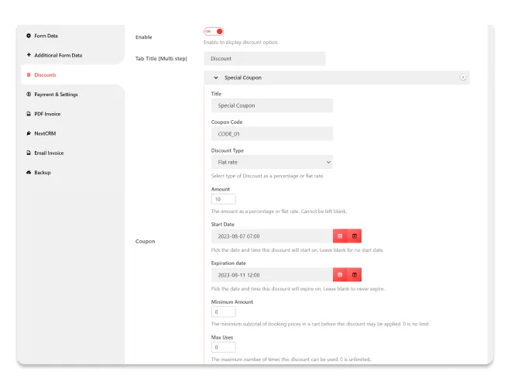Clear the Expiration date with the red button
This screenshot has width=511, height=389.
[355, 274]
